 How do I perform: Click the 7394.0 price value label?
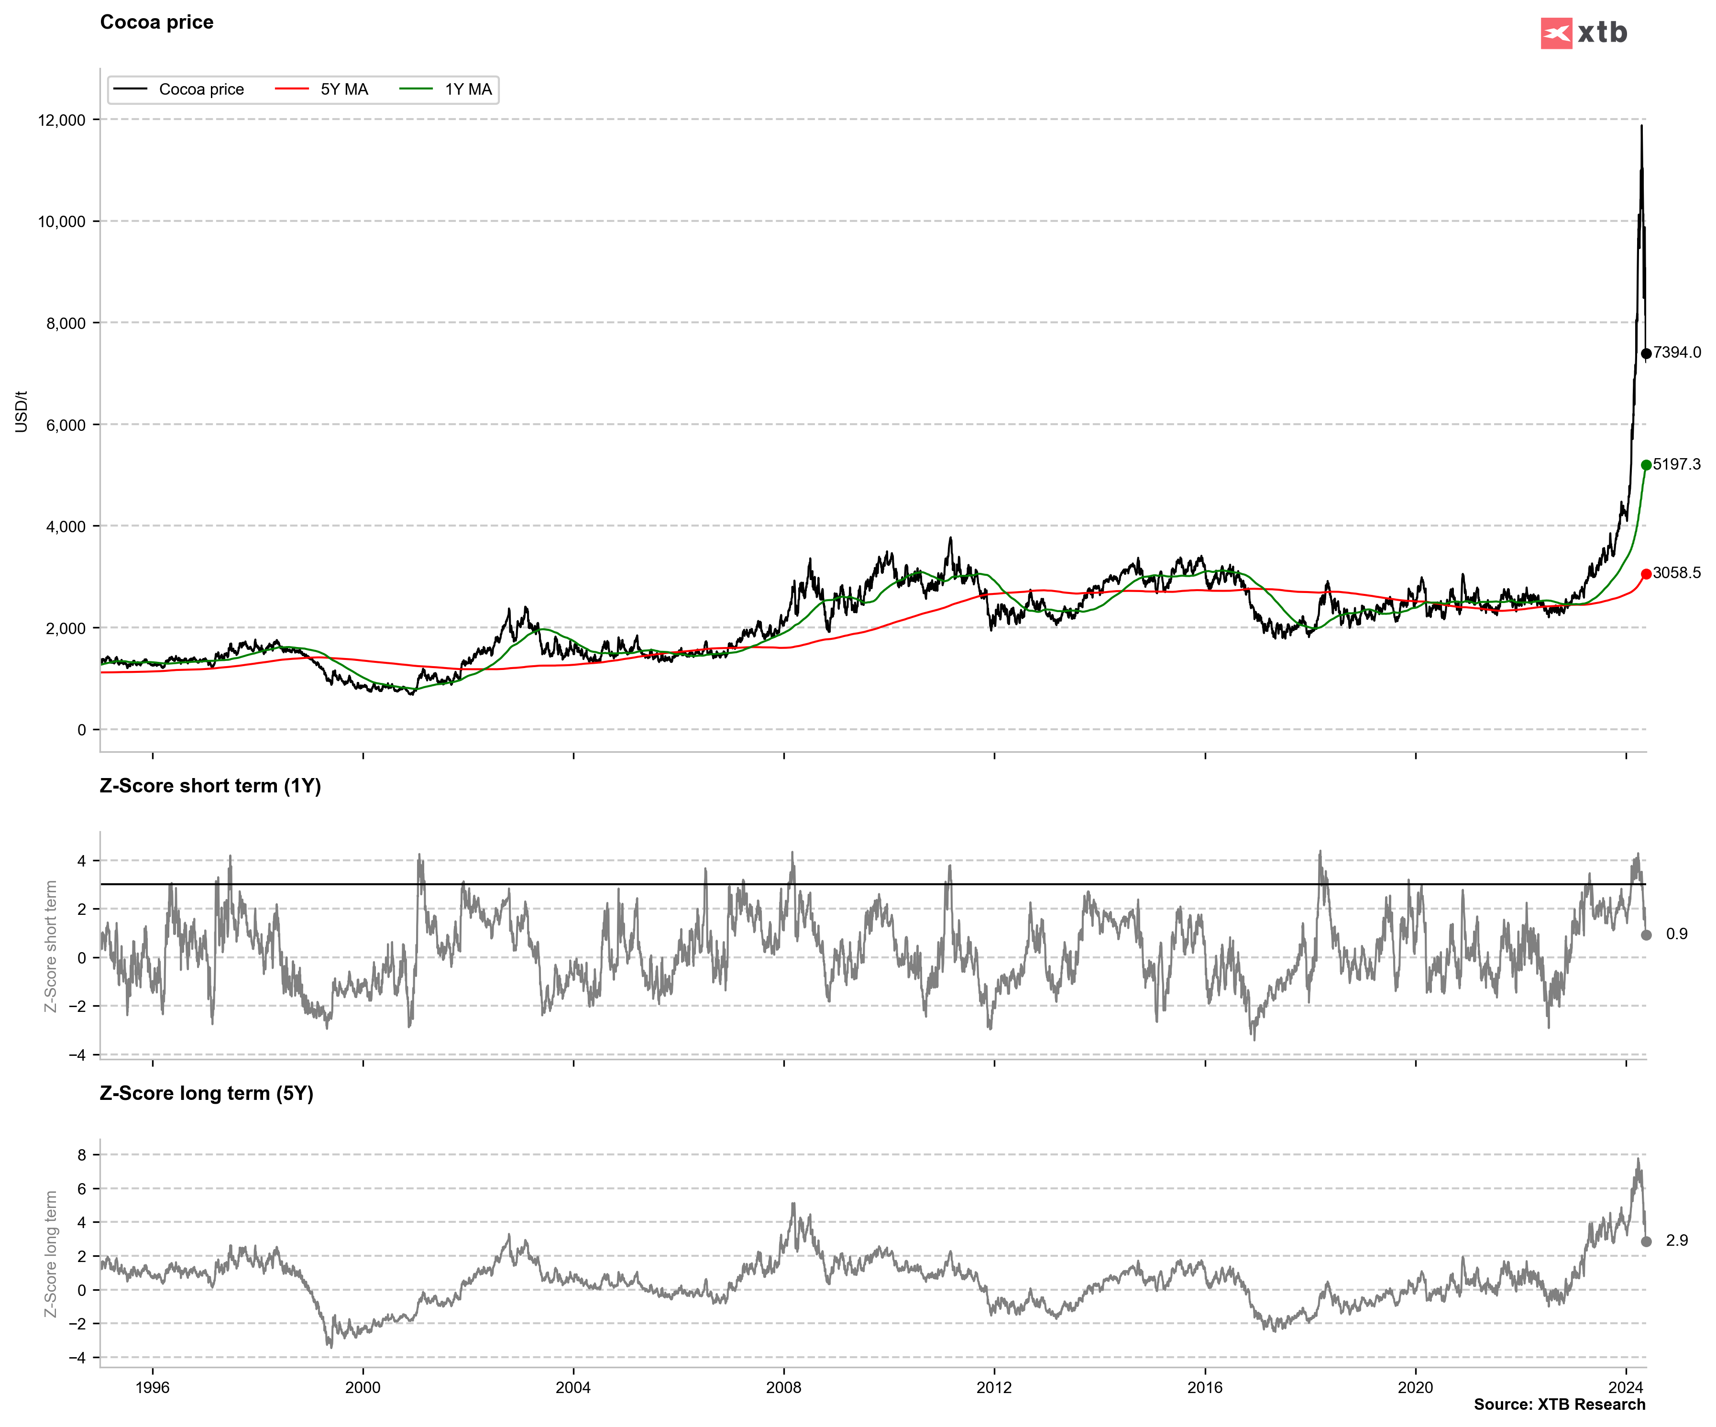[x=1677, y=352]
